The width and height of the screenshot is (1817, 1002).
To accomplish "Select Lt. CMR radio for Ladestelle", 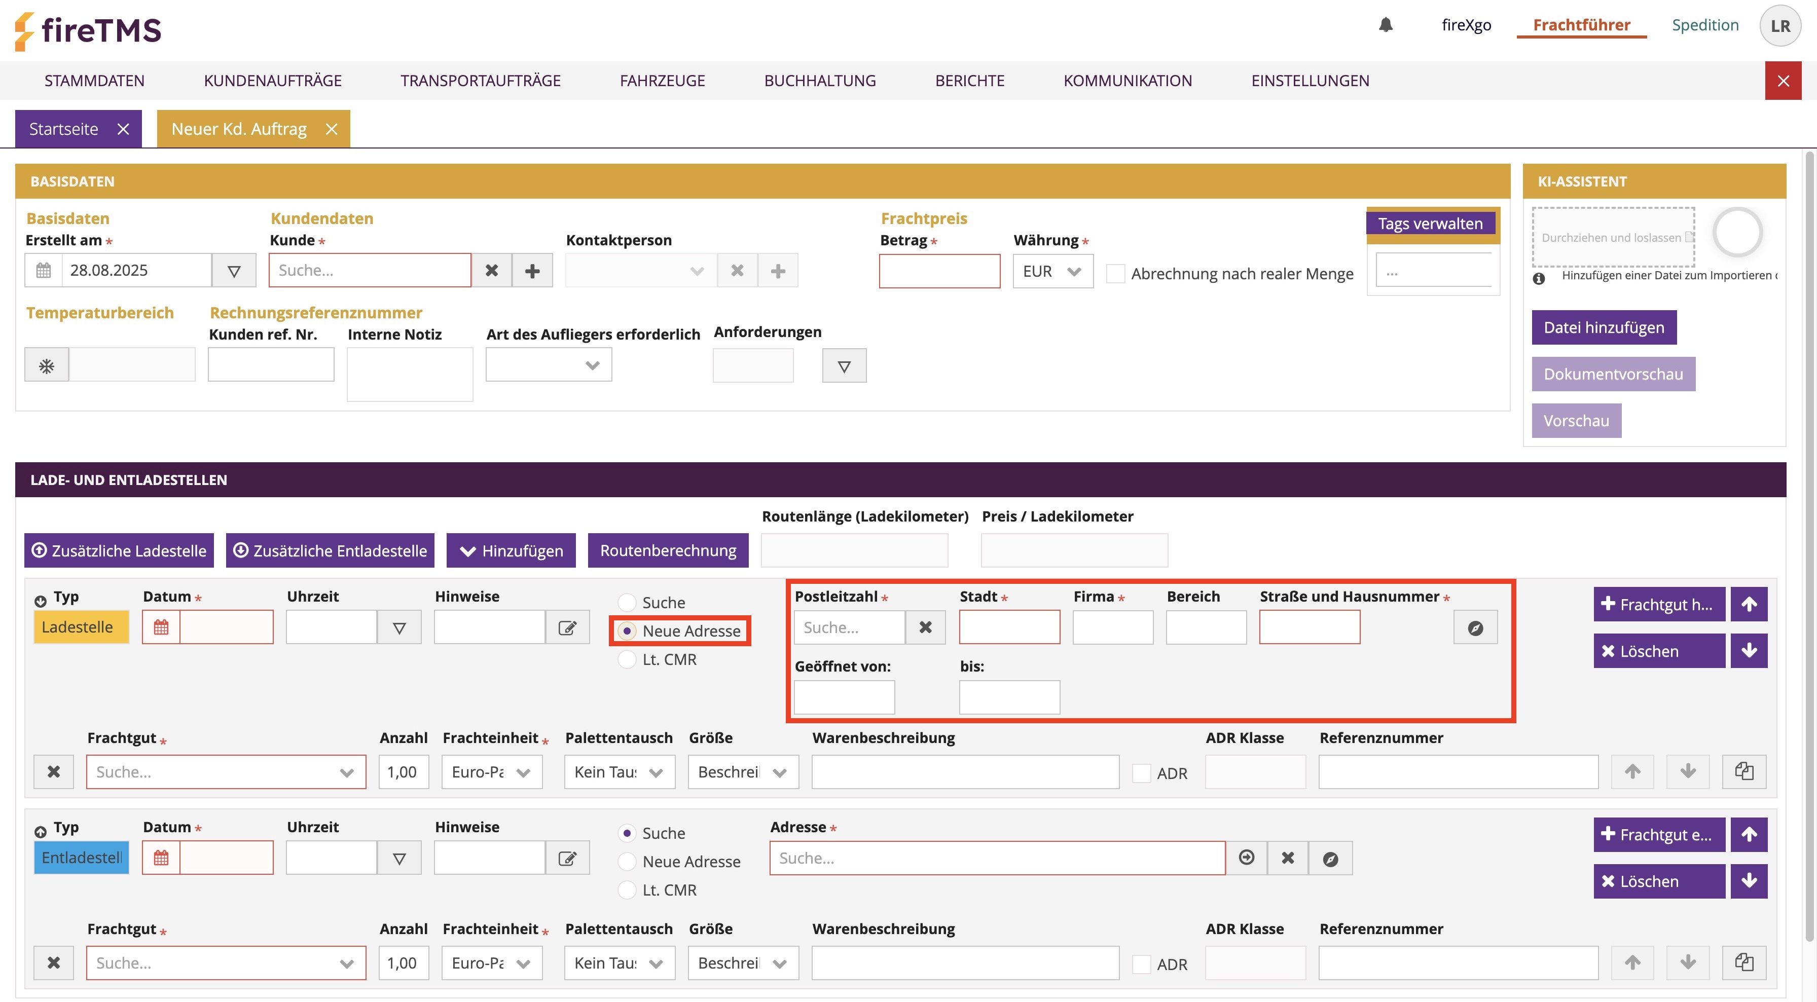I will pos(626,659).
